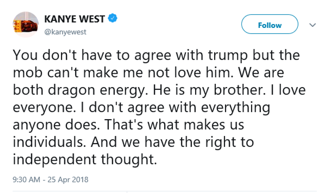Click the tweet's opening word "You"
The image size is (334, 193).
click(x=24, y=55)
